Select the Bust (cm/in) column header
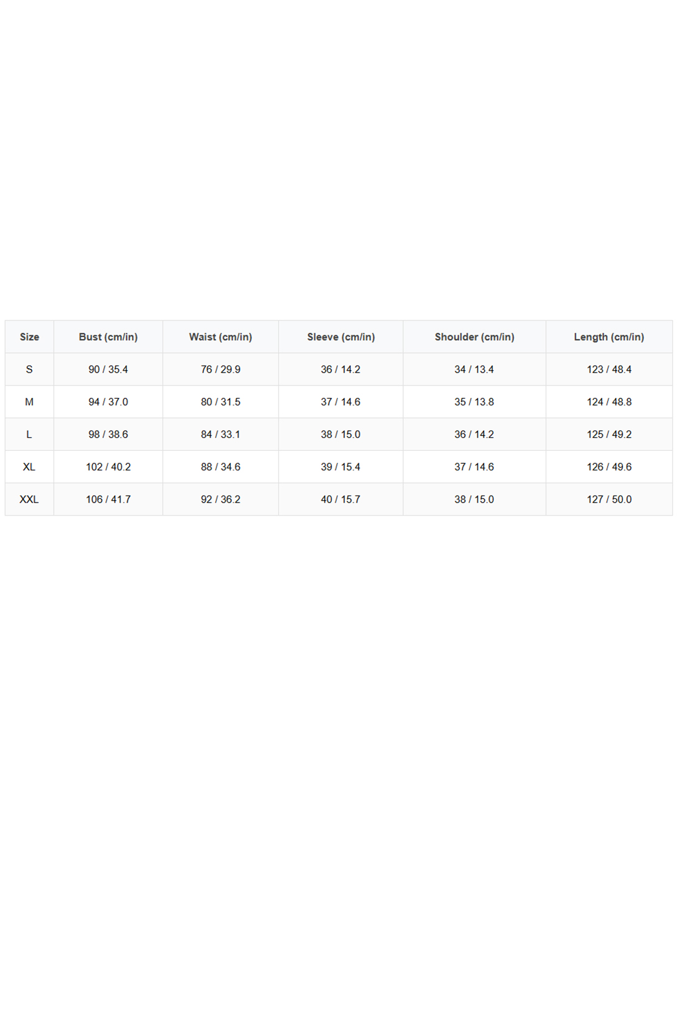677x1015 pixels. [108, 337]
